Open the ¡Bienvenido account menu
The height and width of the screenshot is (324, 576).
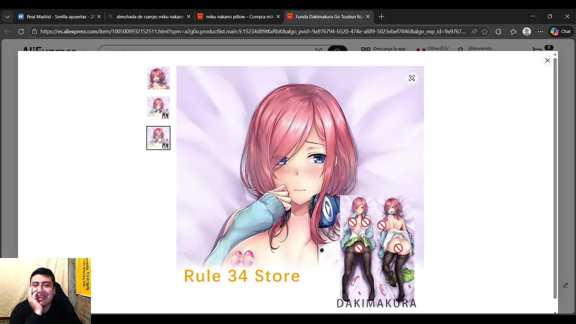point(475,48)
